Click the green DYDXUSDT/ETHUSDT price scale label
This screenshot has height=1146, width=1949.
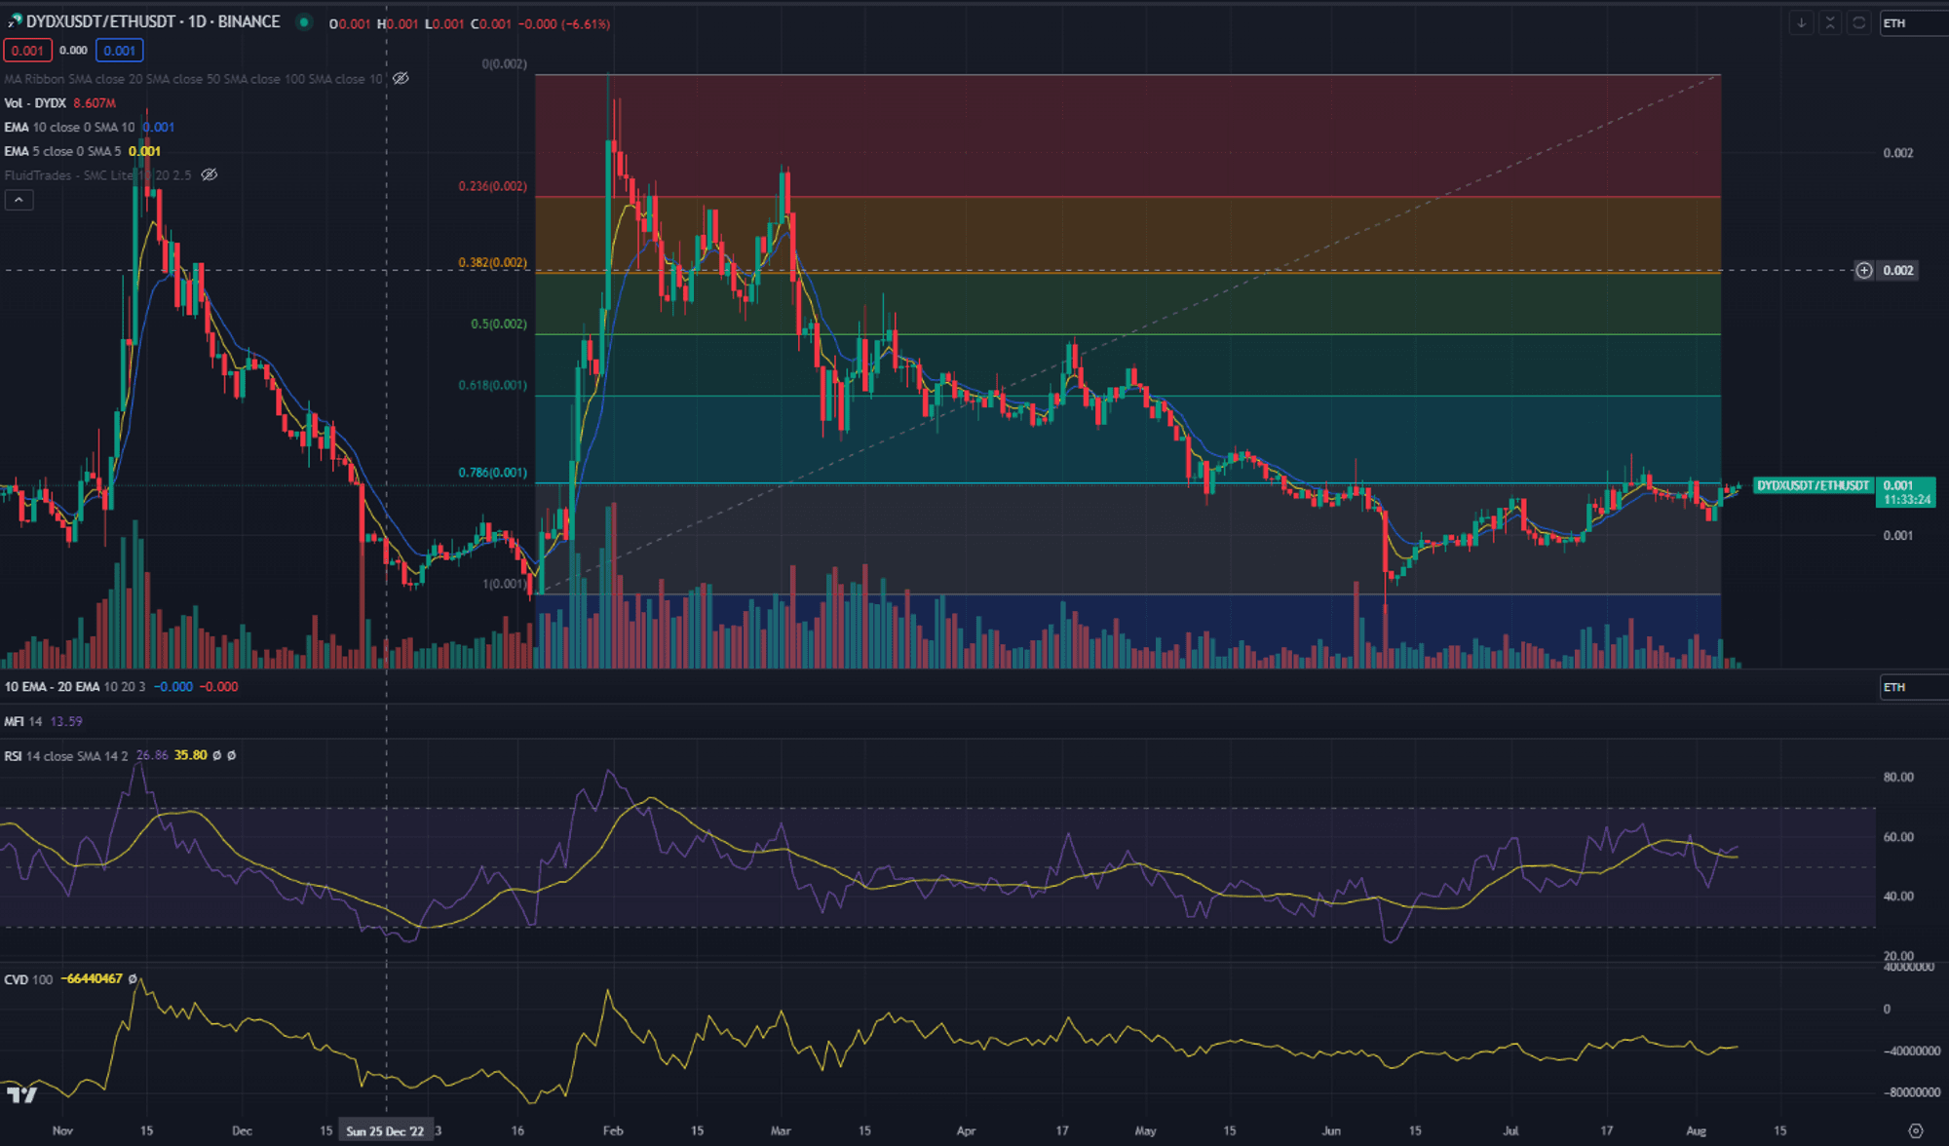(x=1813, y=485)
